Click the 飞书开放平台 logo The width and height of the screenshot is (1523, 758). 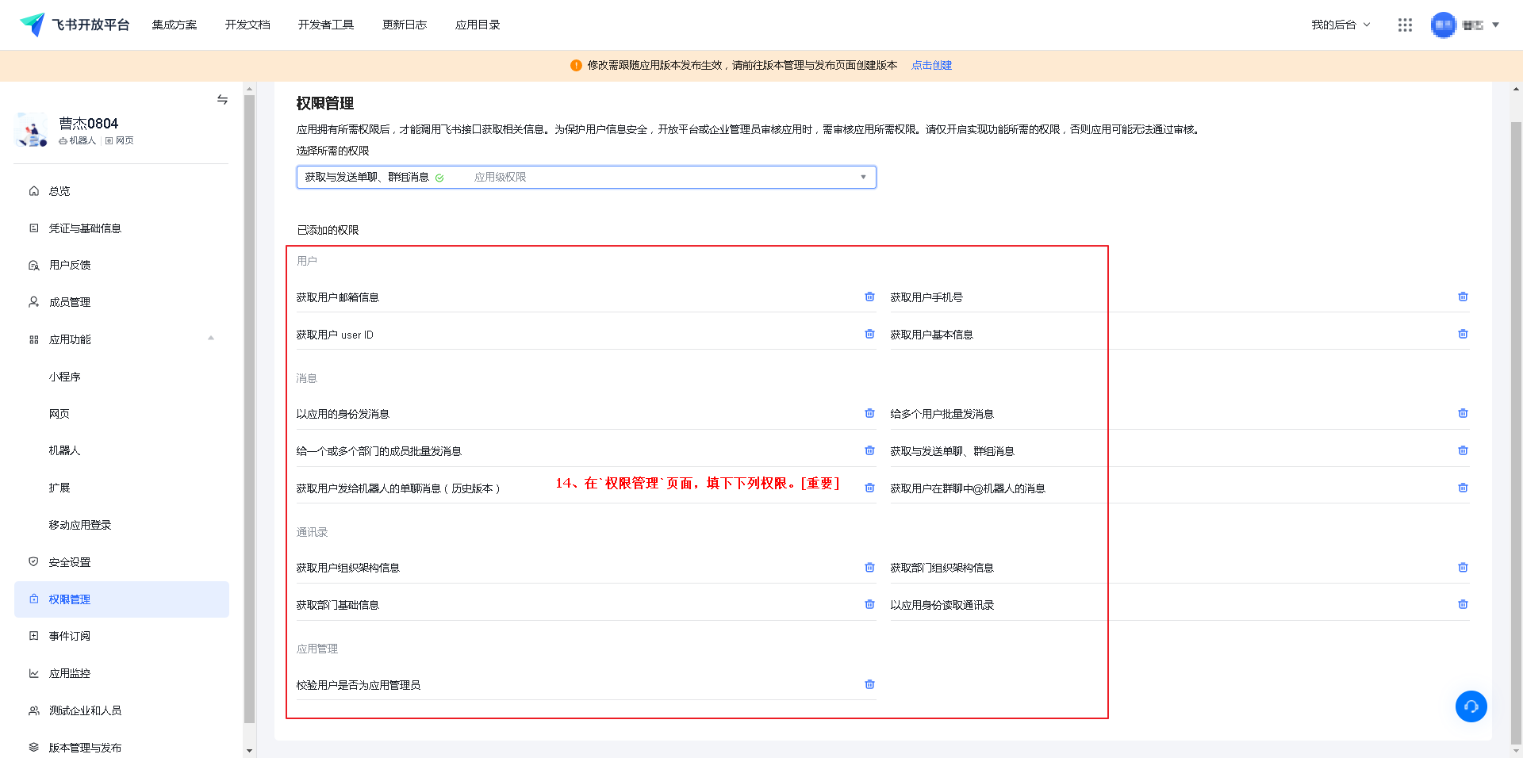coord(75,25)
